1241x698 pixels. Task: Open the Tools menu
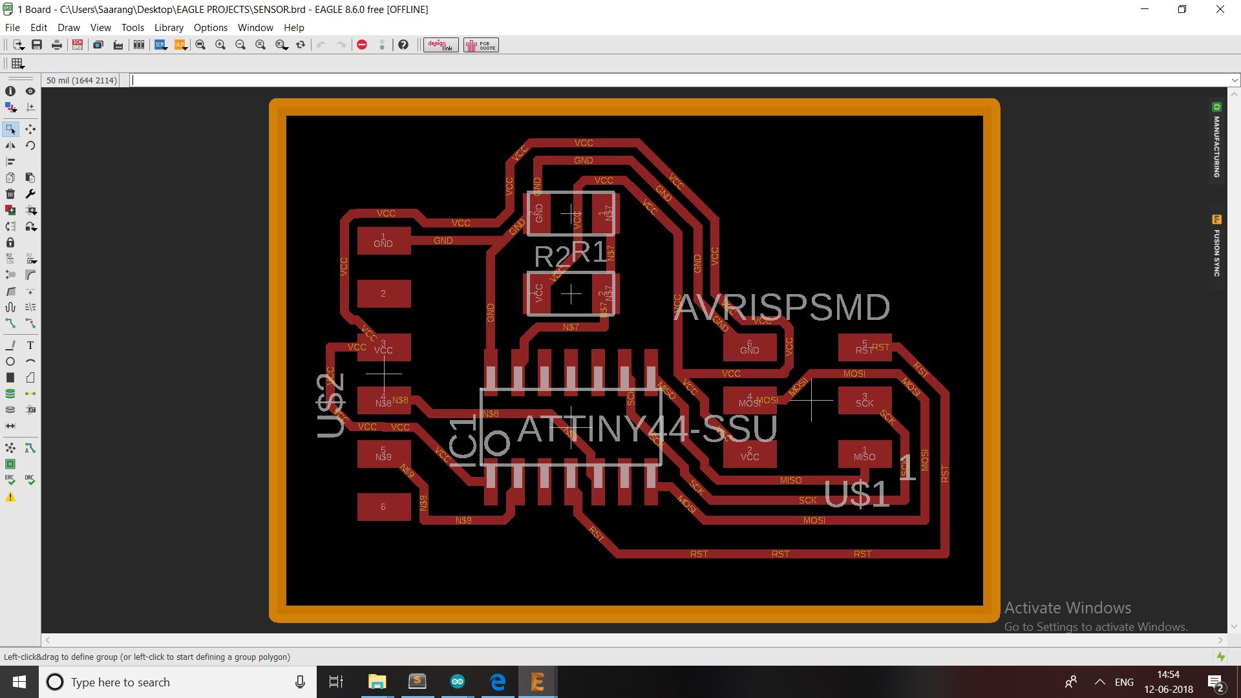tap(133, 27)
